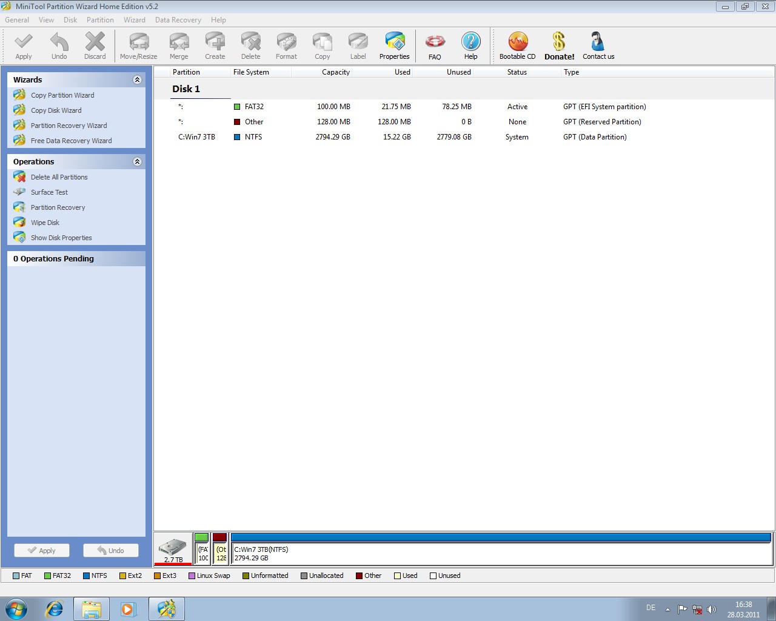Open the Windows Start button
The width and height of the screenshot is (776, 621).
(16, 608)
